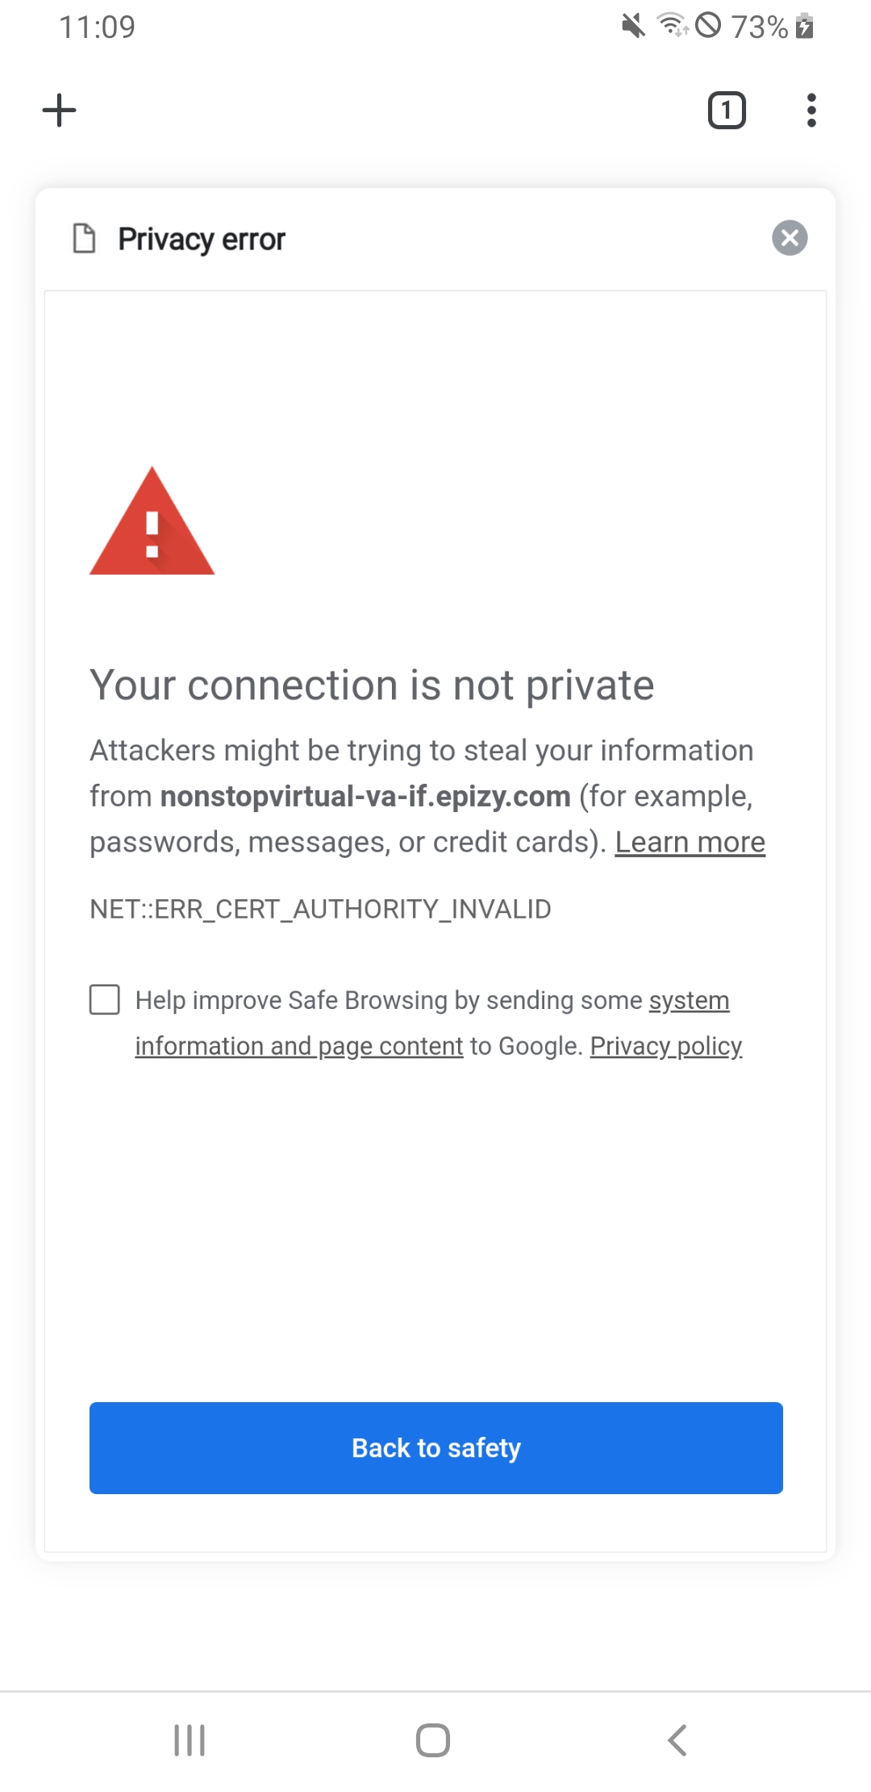
Task: Select the Privacy error tab title
Action: pos(202,240)
